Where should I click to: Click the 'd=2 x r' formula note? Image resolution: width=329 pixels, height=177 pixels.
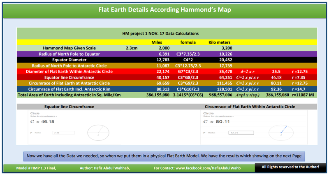pyautogui.click(x=248, y=71)
